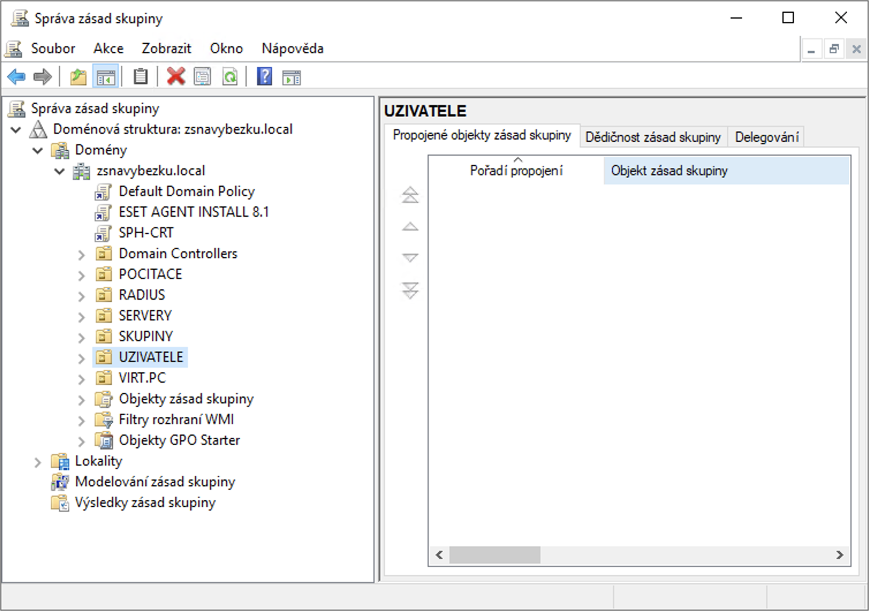Open the Akce menu
869x611 pixels.
(108, 48)
